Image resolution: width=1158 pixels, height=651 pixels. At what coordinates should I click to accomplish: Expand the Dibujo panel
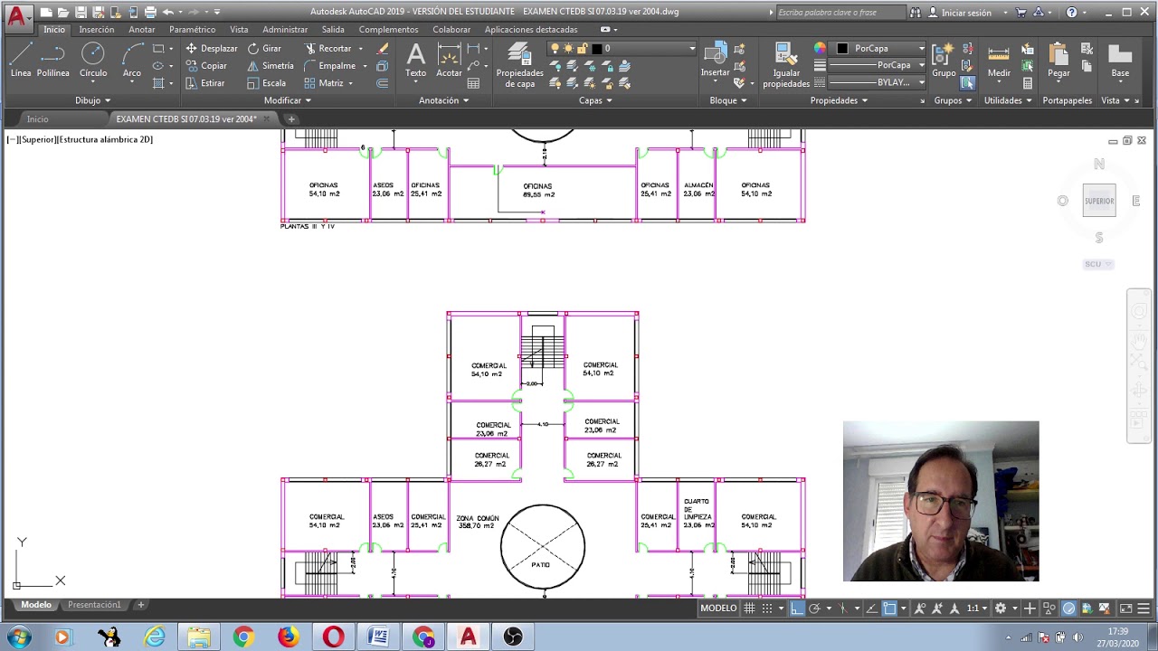pos(92,100)
